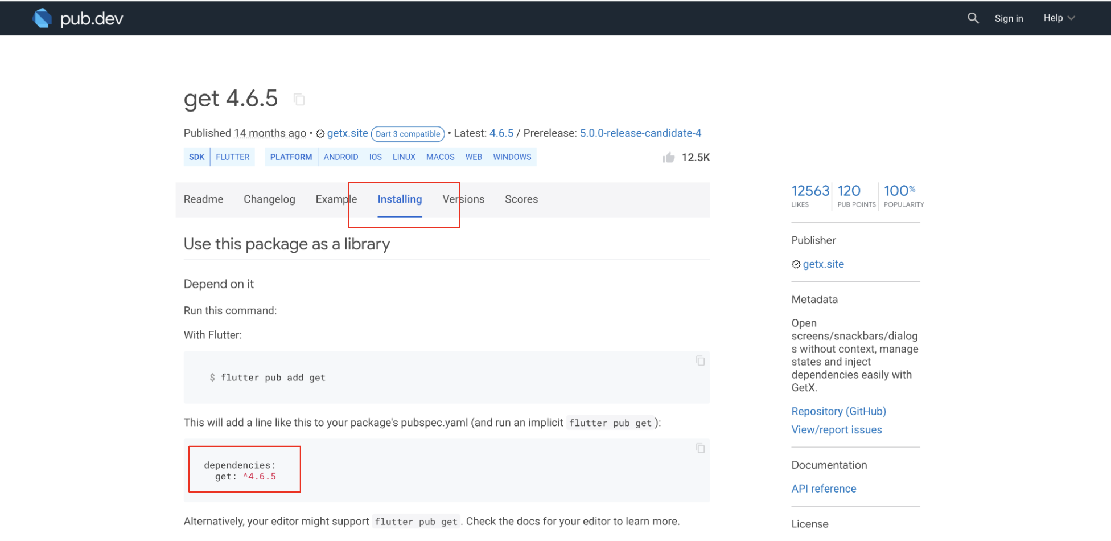
Task: Filter by IOS platform tag
Action: pos(376,157)
